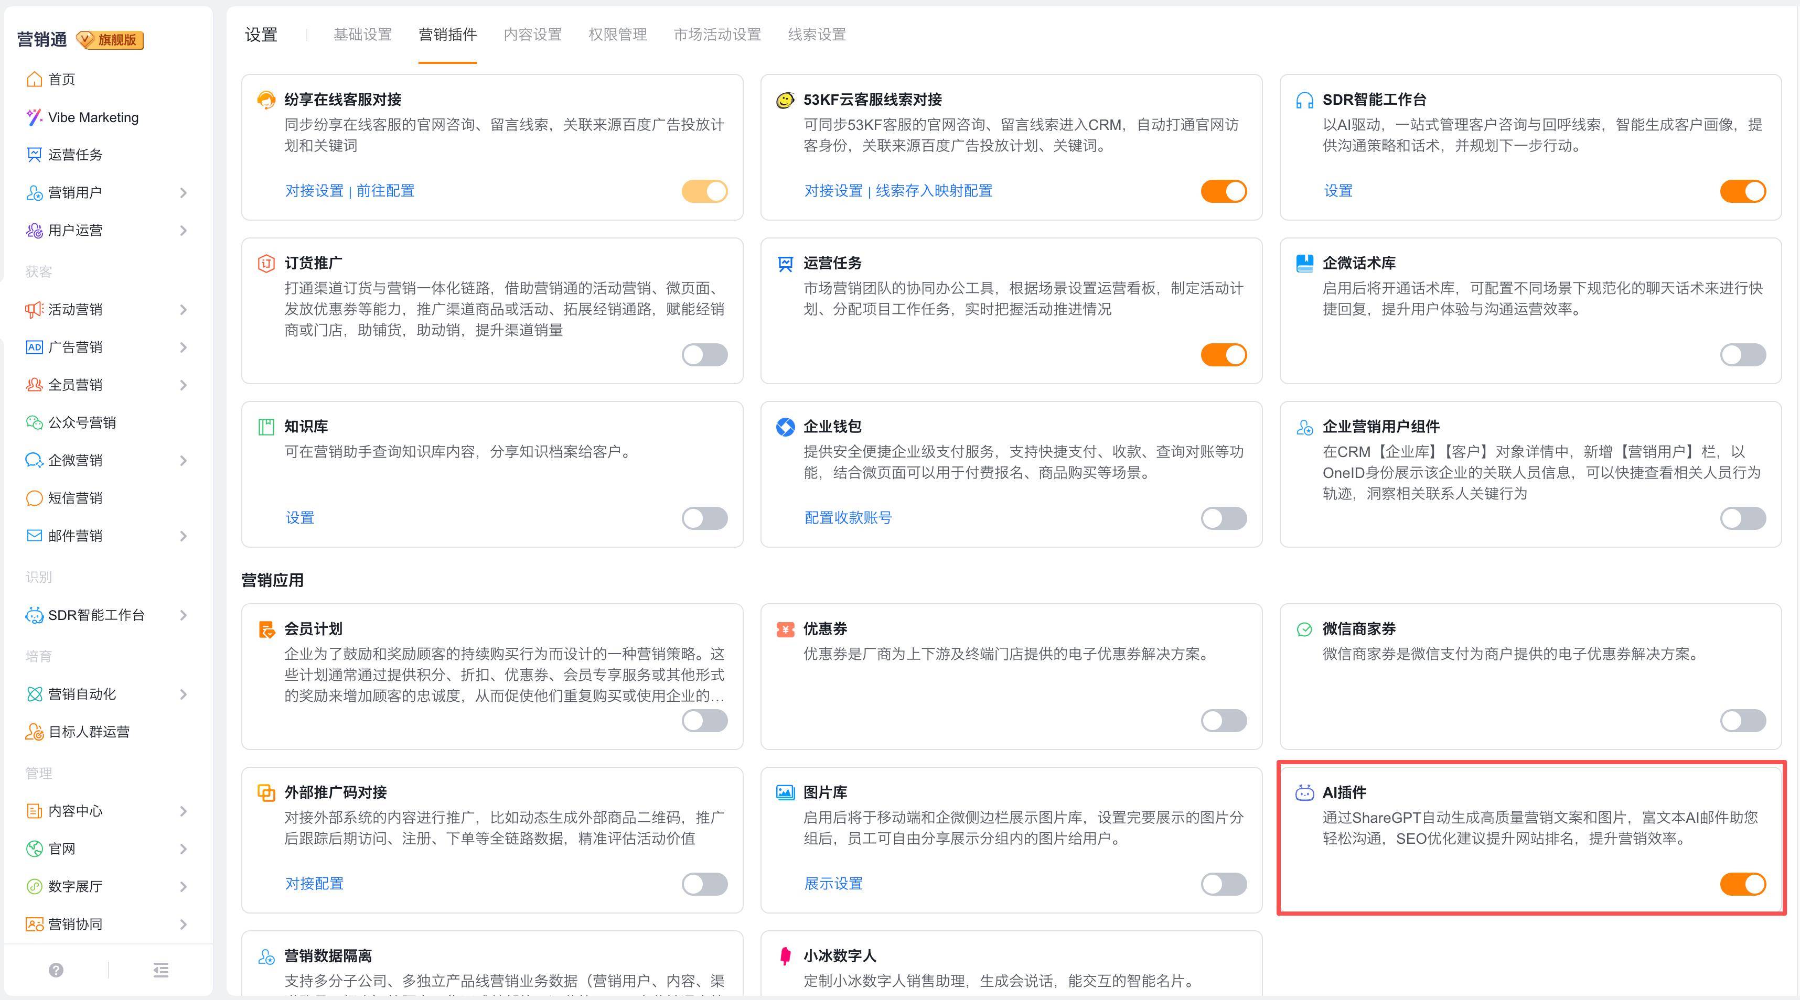
Task: Turn off 53KF云客服线索对接 toggle
Action: (x=1224, y=191)
